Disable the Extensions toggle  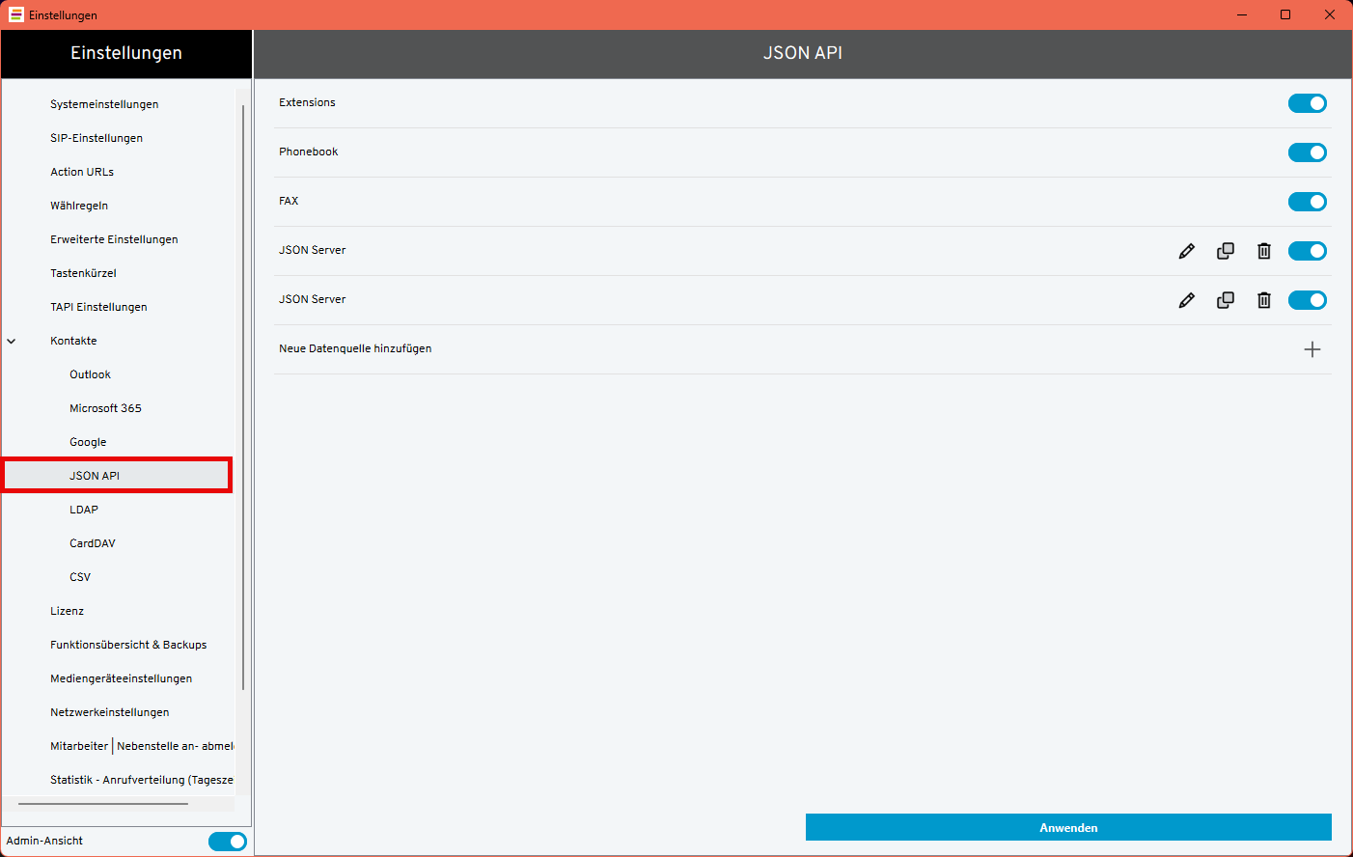click(x=1307, y=103)
